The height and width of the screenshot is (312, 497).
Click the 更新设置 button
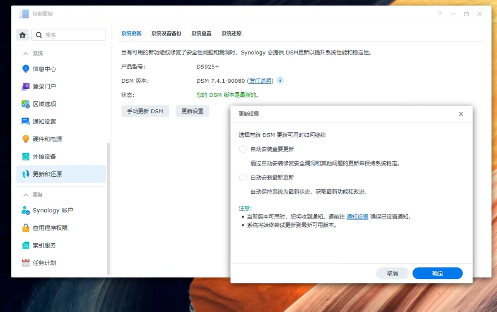pos(192,111)
